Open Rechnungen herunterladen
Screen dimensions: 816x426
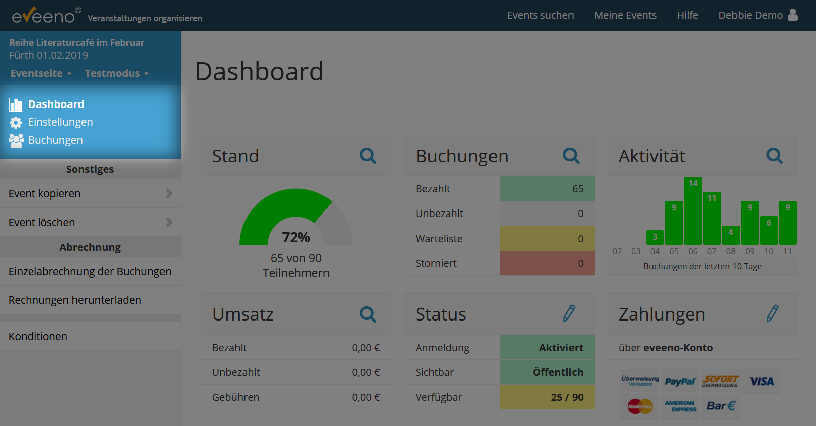(75, 300)
